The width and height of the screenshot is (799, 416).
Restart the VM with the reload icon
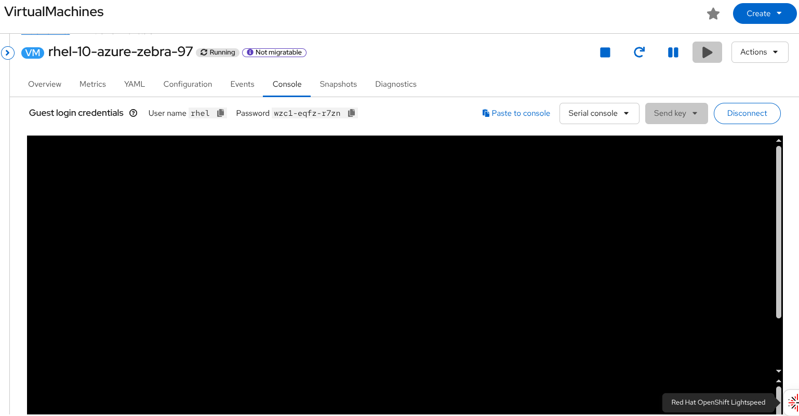click(639, 52)
